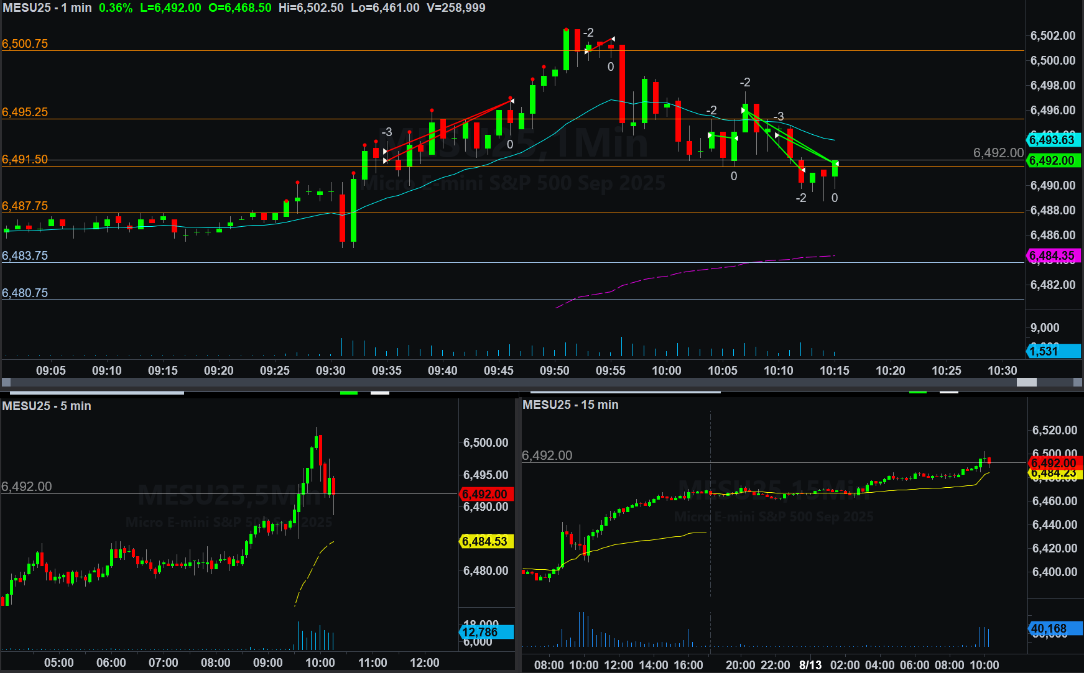Click the 6,480.75 level label
Viewport: 1084px width, 673px height.
[x=25, y=293]
